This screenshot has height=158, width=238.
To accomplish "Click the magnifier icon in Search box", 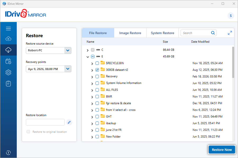I will [x=213, y=33].
